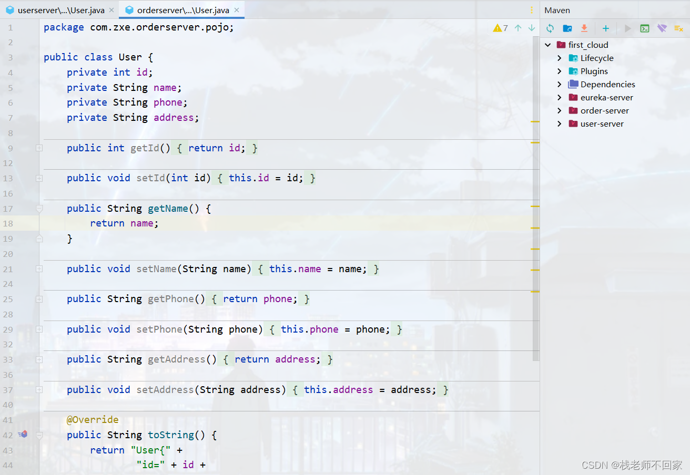Add a Maven project with plus icon
The image size is (690, 475).
[606, 28]
